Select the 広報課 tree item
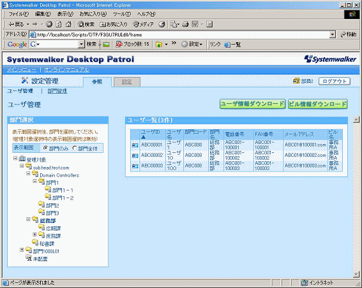Image resolution: width=362 pixels, height=288 pixels. (54, 228)
